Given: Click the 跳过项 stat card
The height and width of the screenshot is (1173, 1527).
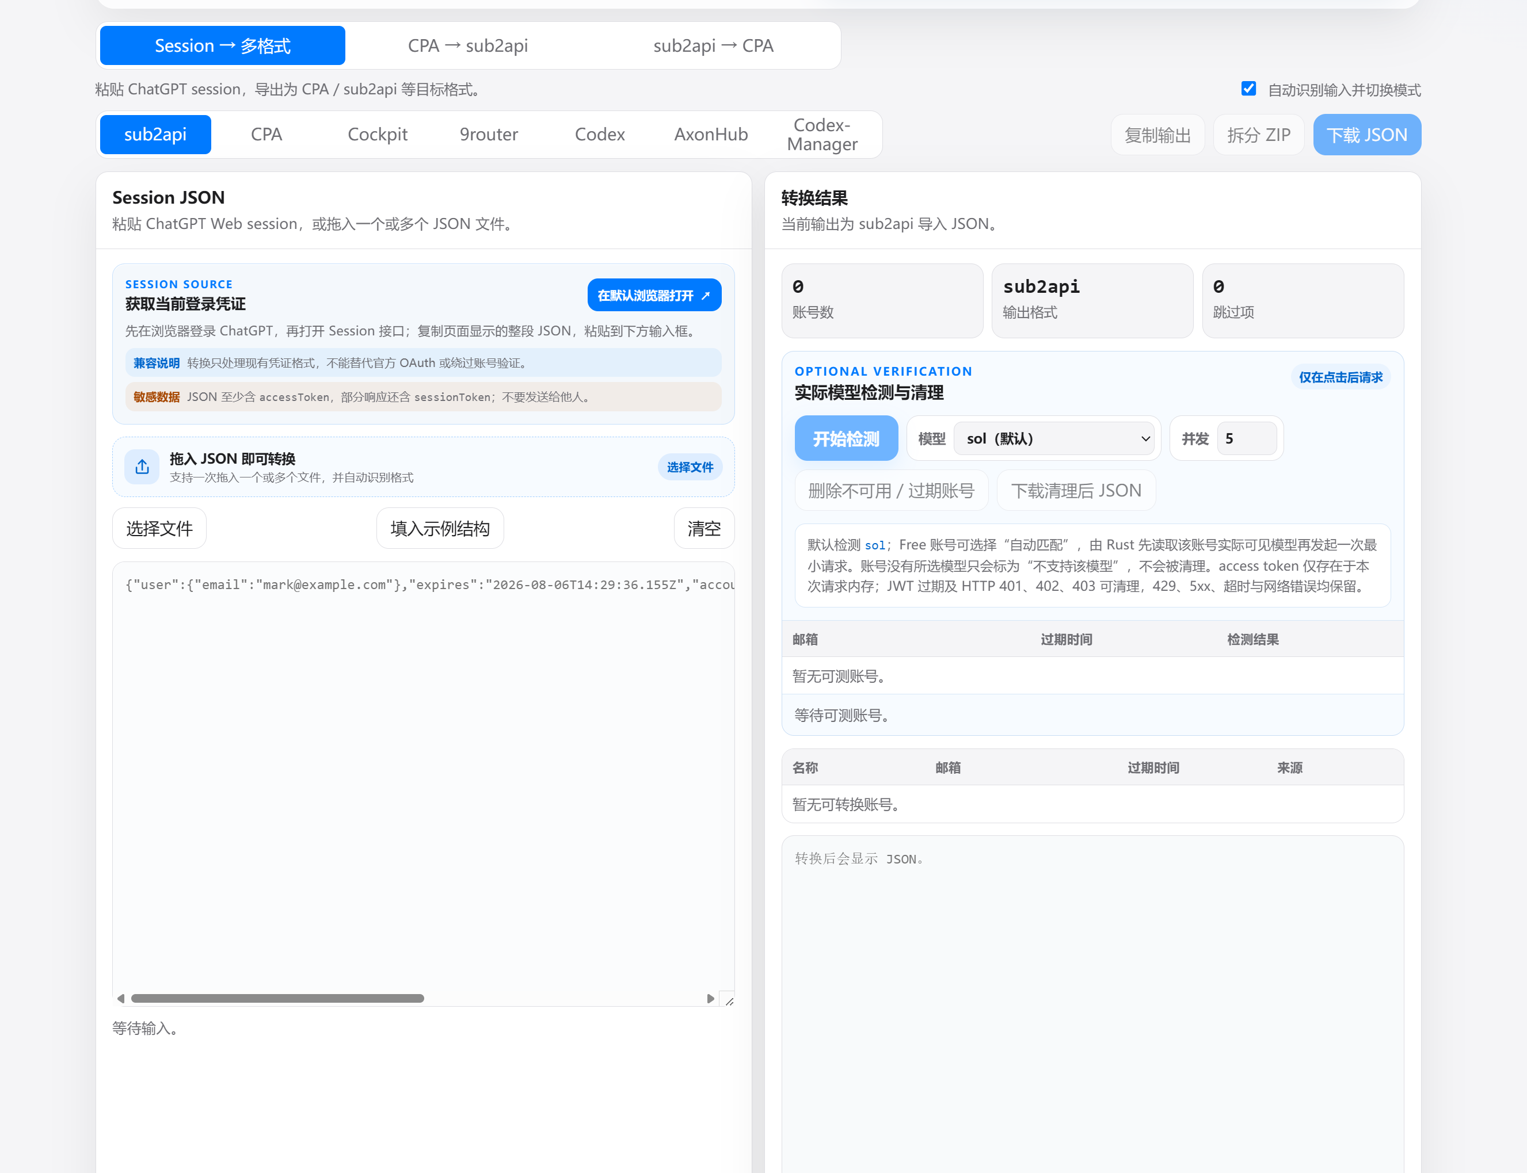Looking at the screenshot, I should tap(1303, 301).
